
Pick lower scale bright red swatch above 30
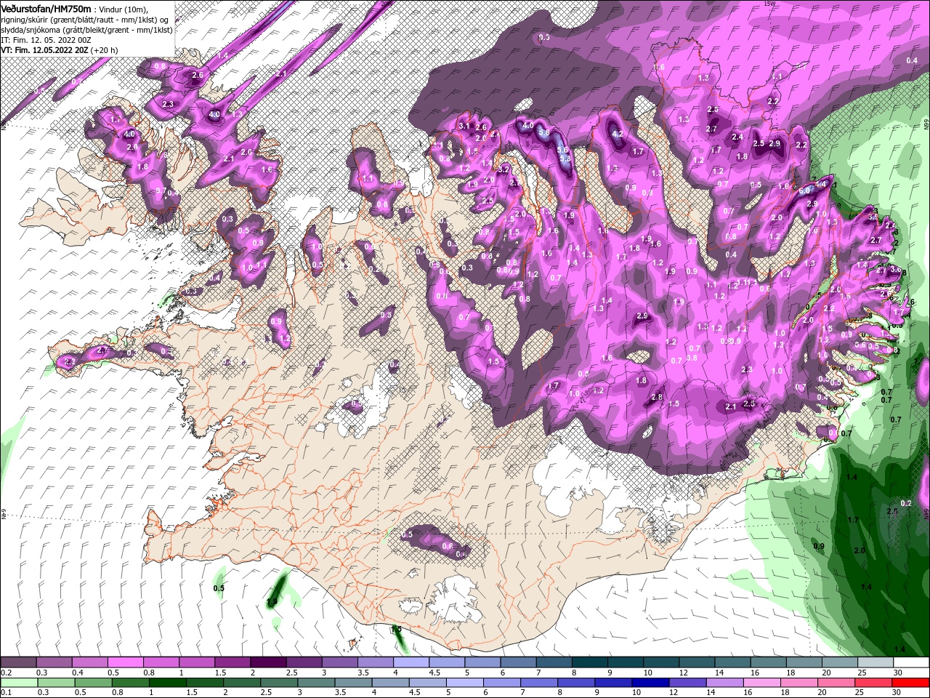[x=910, y=683]
